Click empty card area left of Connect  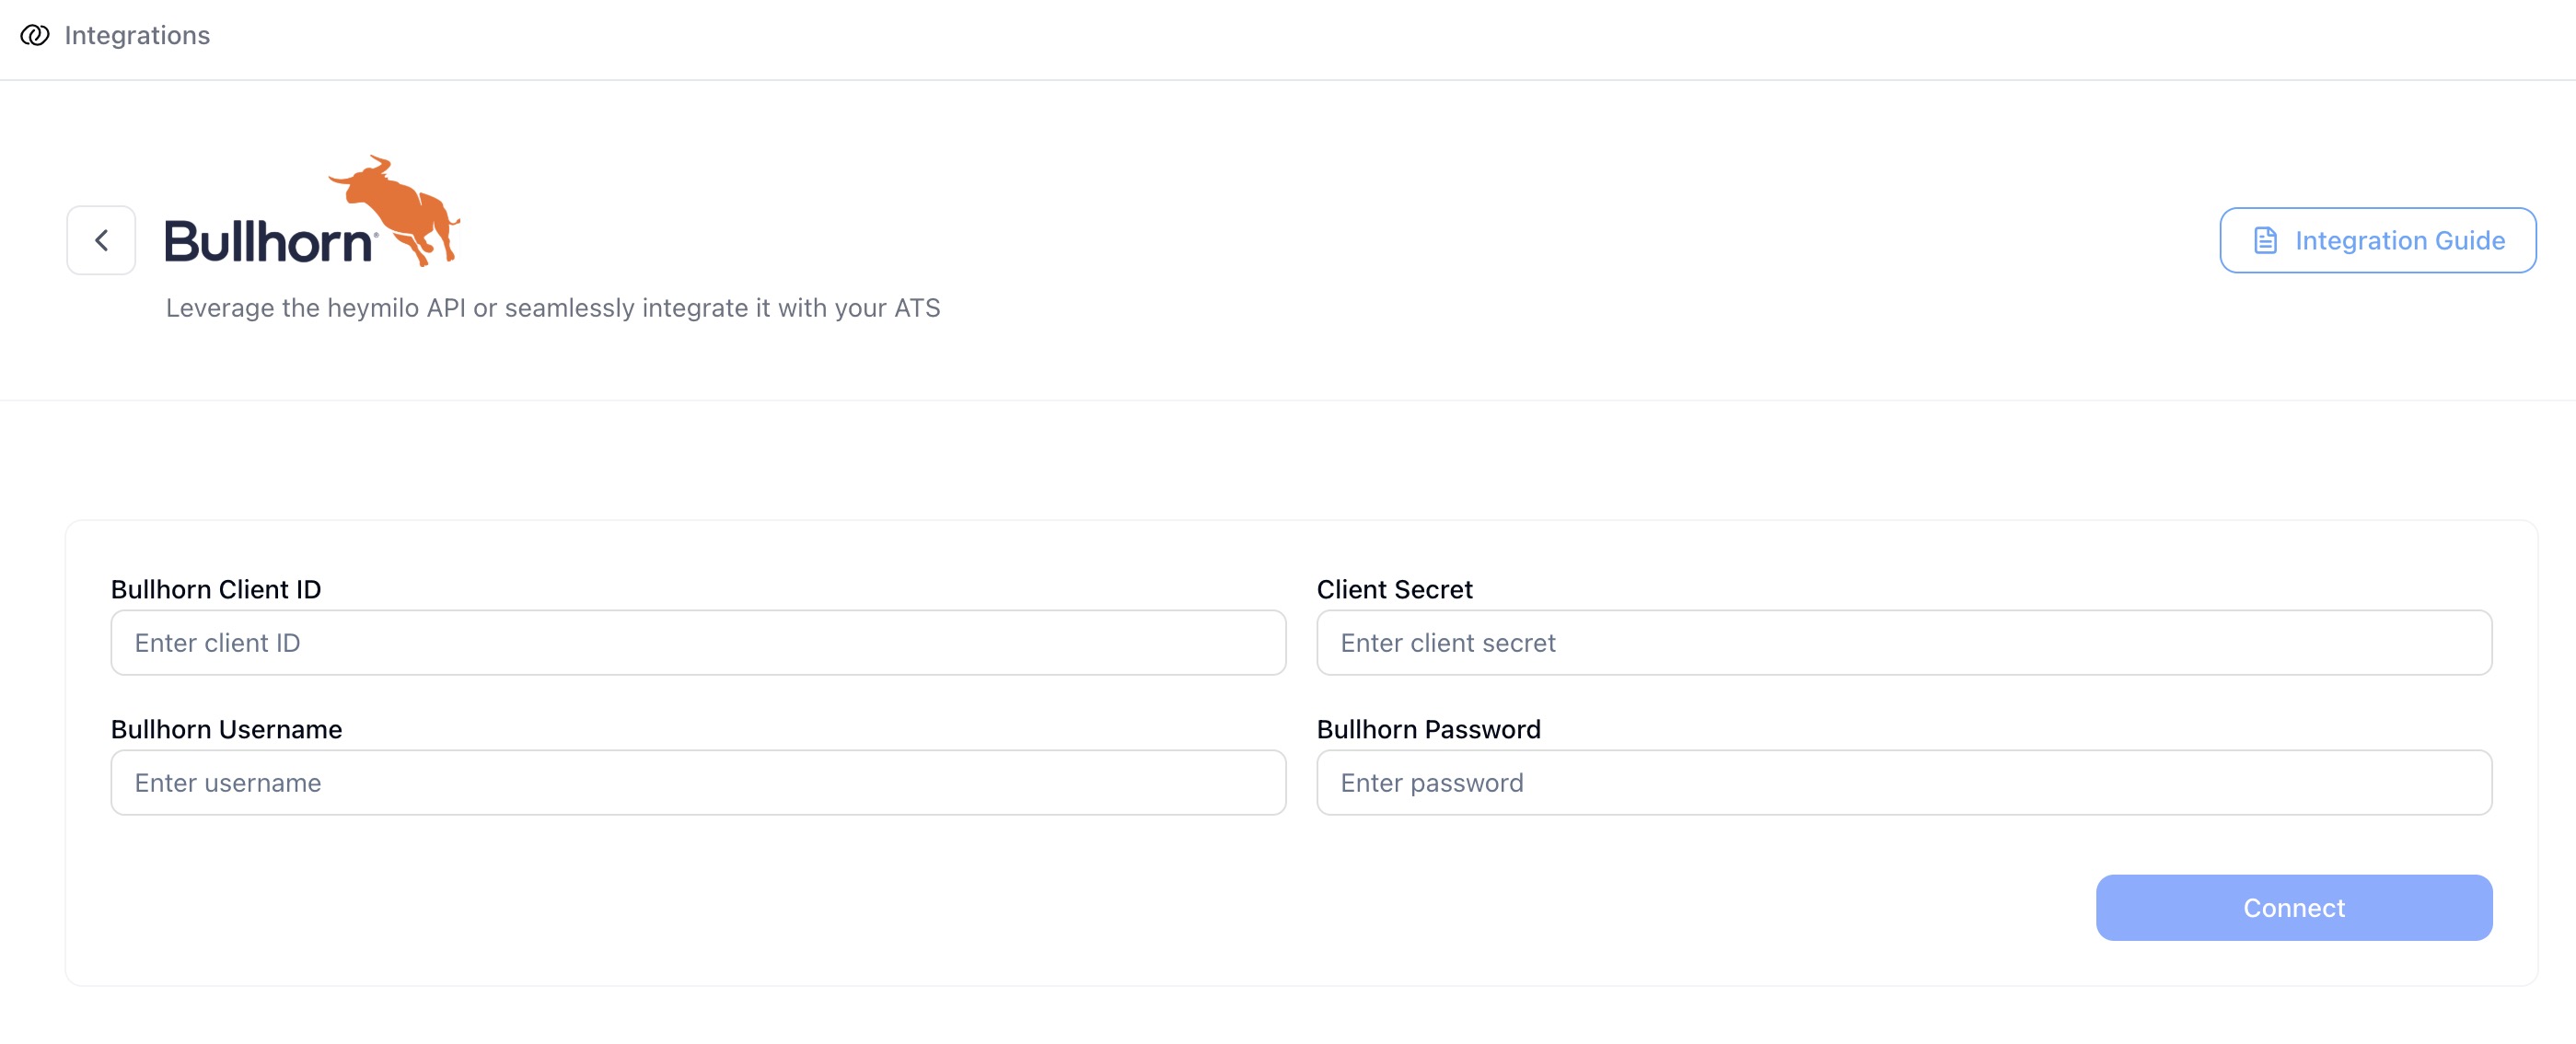[x=1100, y=908]
